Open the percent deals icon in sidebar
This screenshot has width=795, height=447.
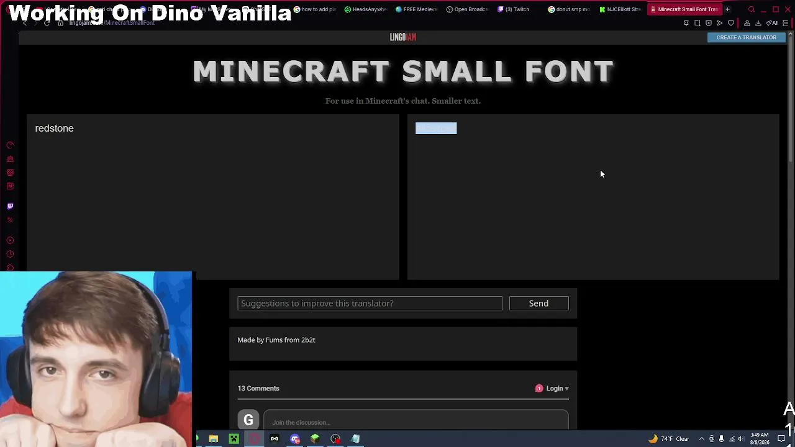(x=10, y=220)
